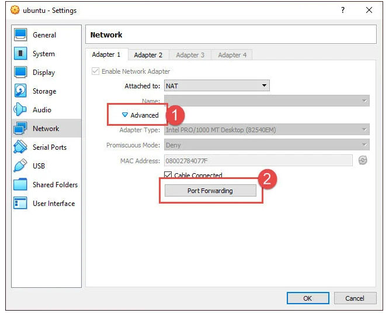Select the System chip icon
This screenshot has height=313, width=389.
point(20,54)
